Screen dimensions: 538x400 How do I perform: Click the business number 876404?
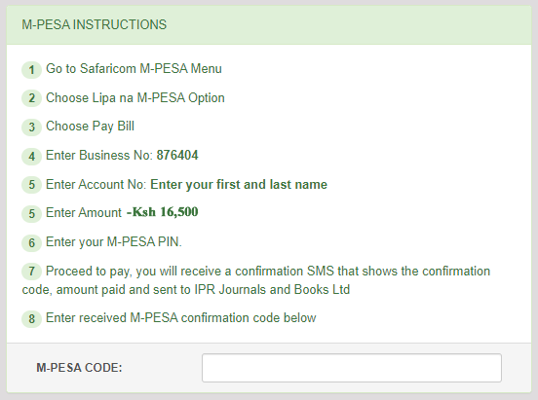[x=177, y=156]
